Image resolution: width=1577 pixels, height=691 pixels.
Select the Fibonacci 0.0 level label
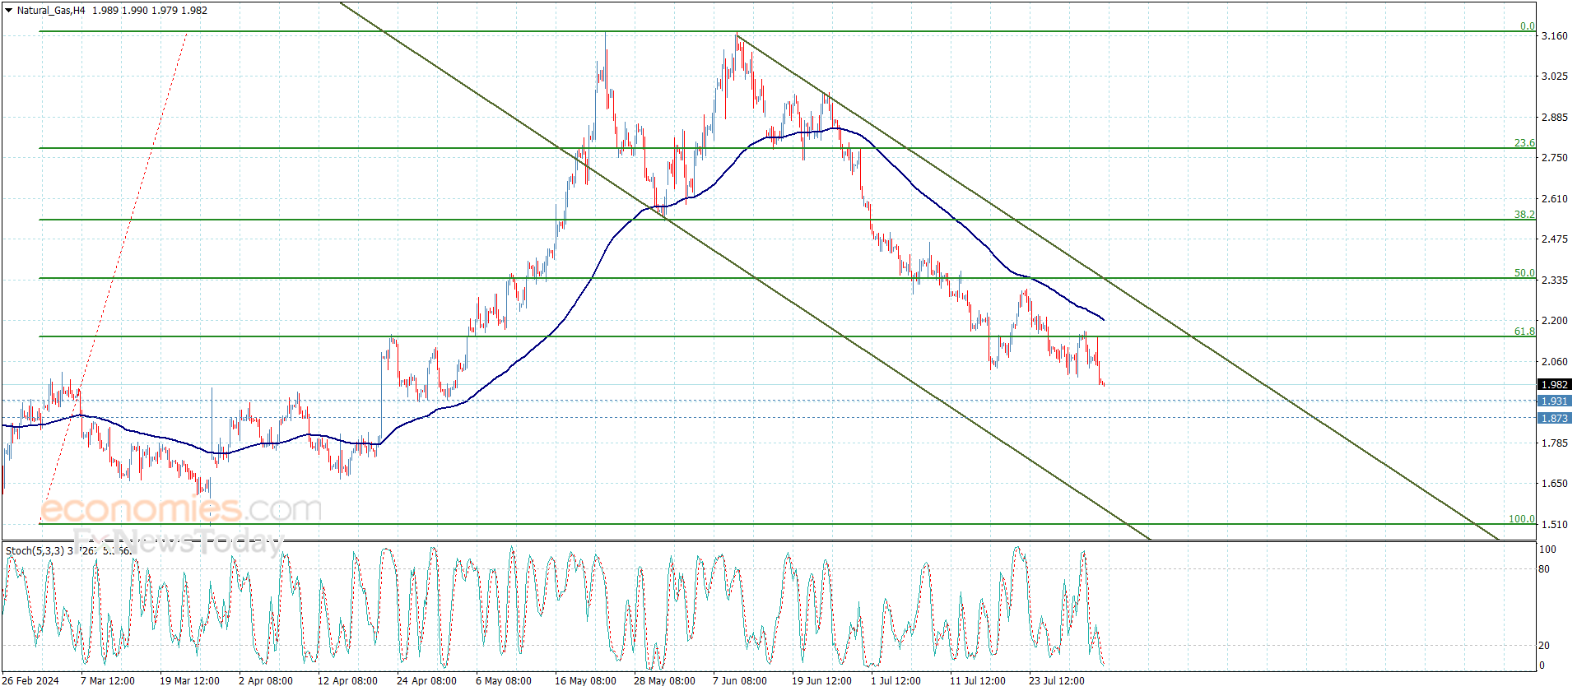click(1527, 26)
